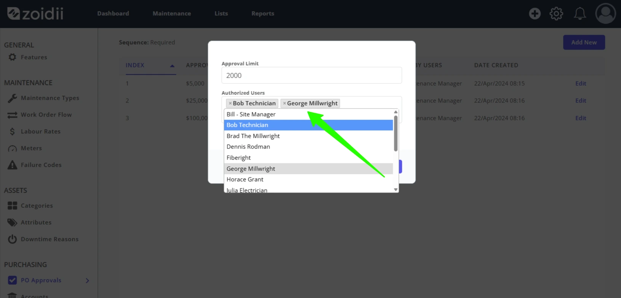621x298 pixels.
Task: Open the Features settings page
Action: tap(34, 57)
